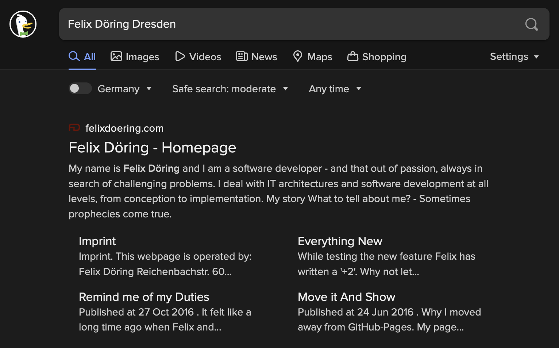Click in the search box text
559x348 pixels.
[122, 24]
